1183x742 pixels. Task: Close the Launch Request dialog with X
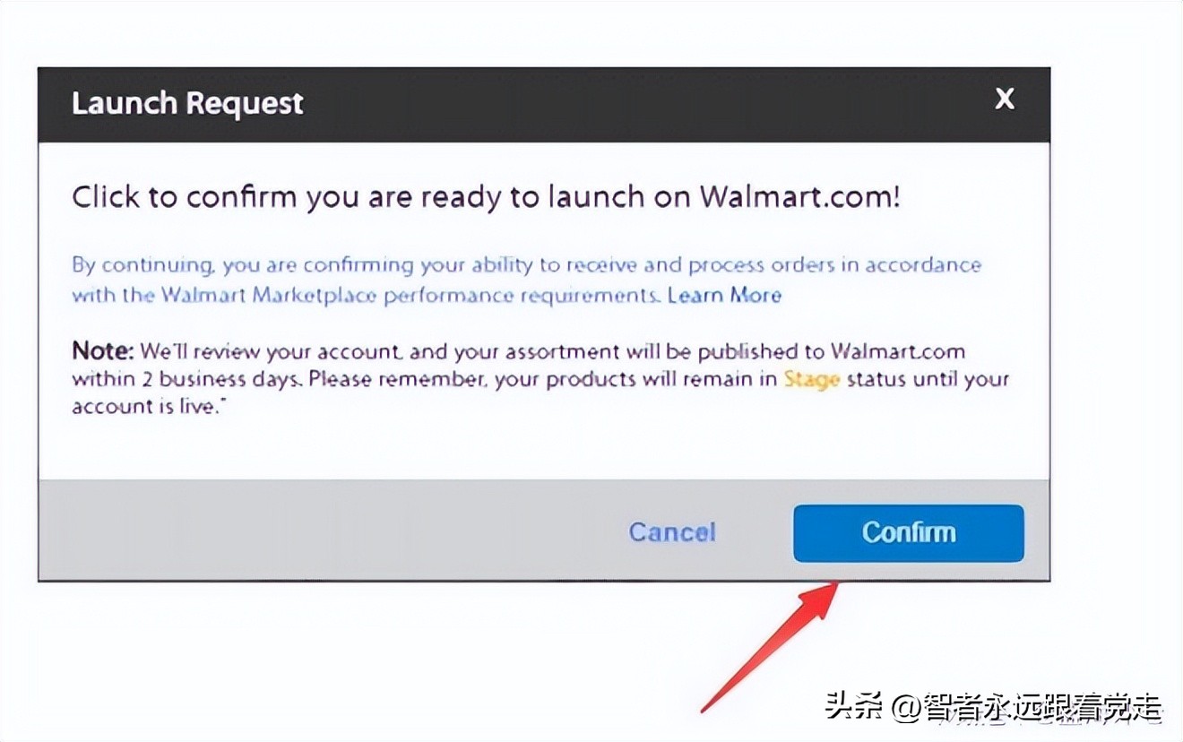1005,99
